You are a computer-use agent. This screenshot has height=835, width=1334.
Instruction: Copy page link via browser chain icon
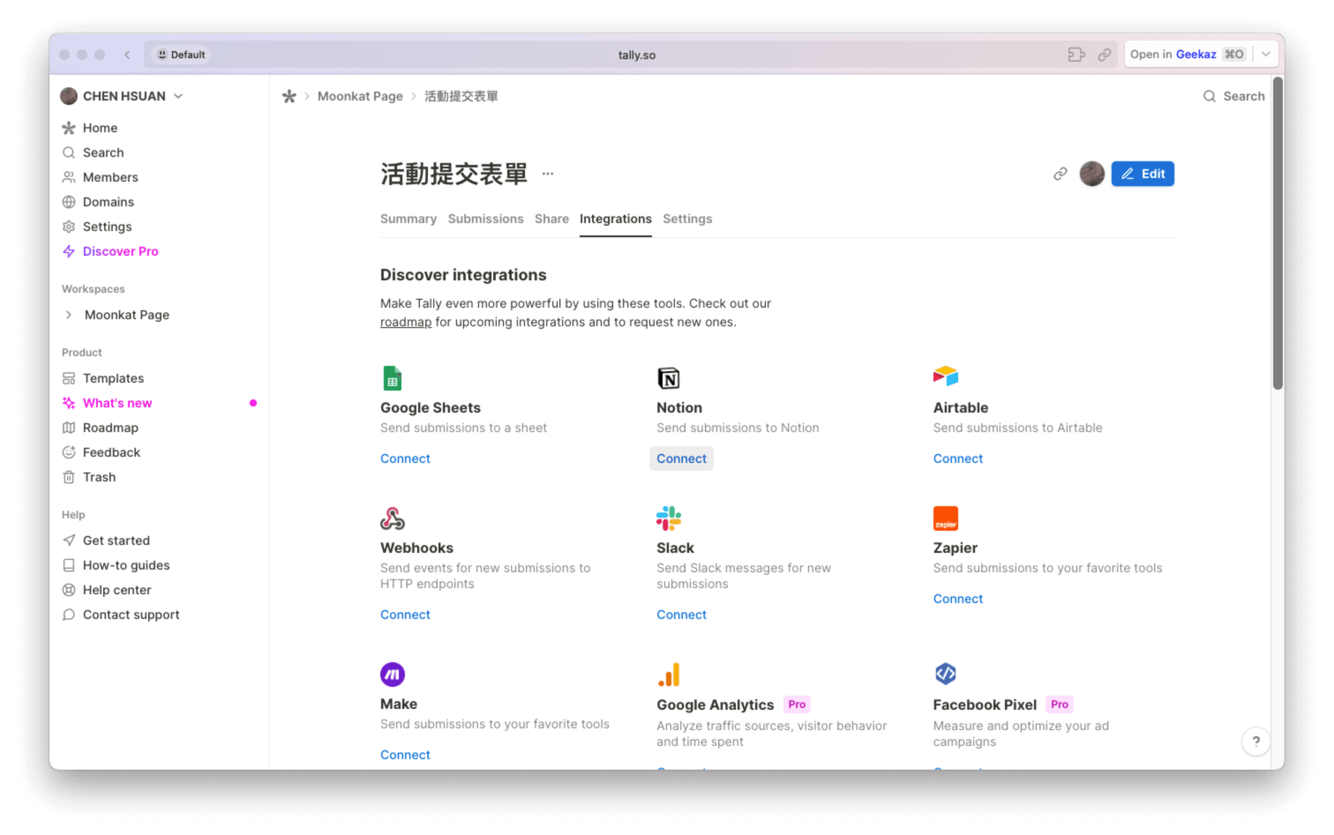point(1105,54)
